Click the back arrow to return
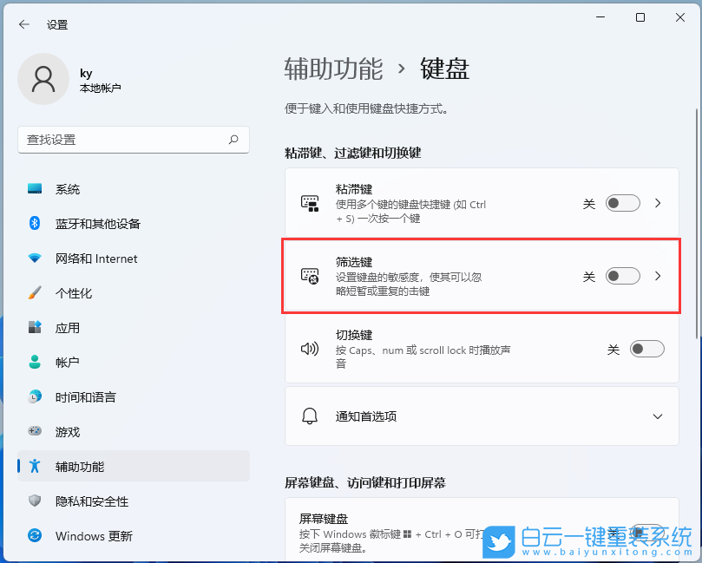The width and height of the screenshot is (702, 563). pyautogui.click(x=23, y=24)
